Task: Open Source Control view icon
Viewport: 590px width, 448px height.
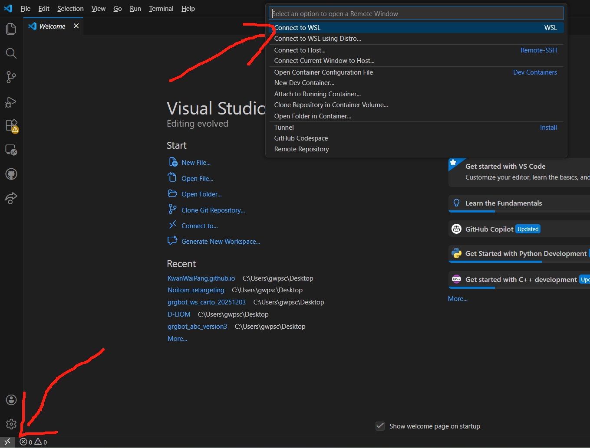Action: (x=11, y=78)
